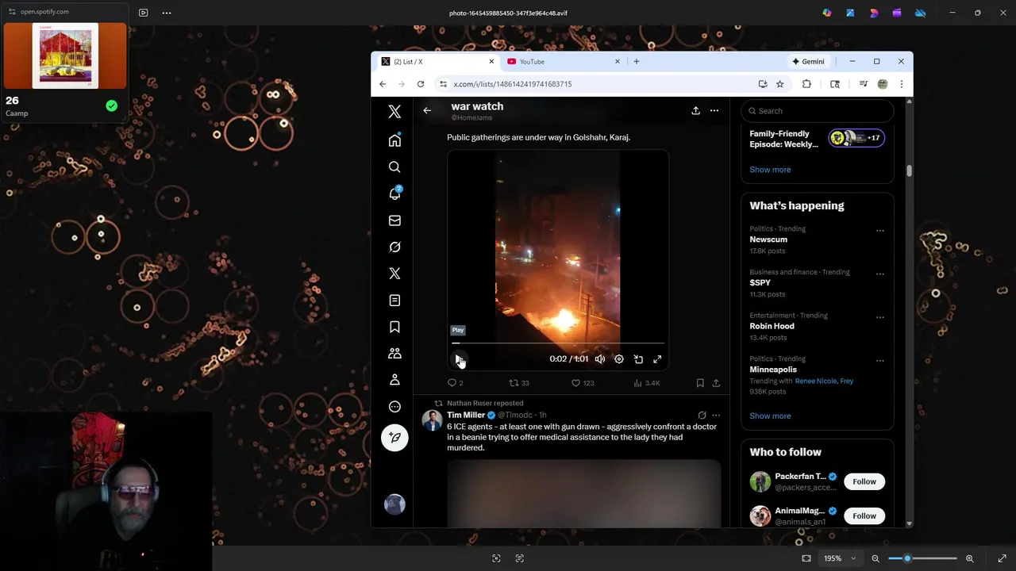The height and width of the screenshot is (571, 1016).
Task: Mute the video volume
Action: 600,359
